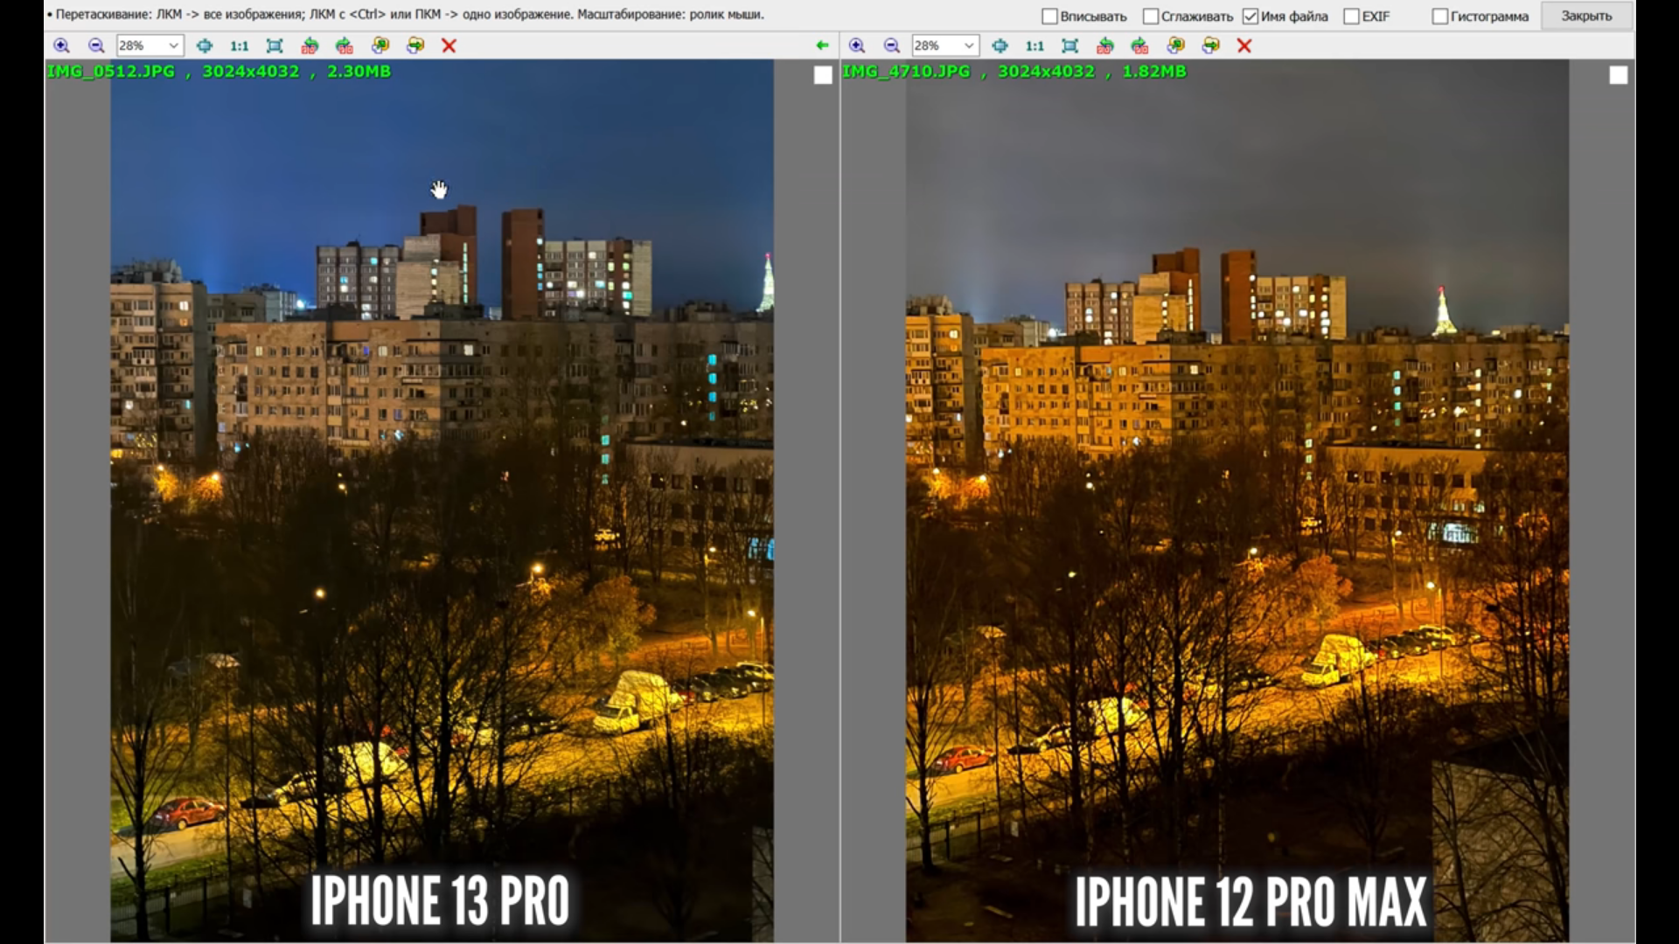Zoom out on the left image IMG_0512
Image resolution: width=1679 pixels, height=944 pixels.
pyautogui.click(x=96, y=45)
